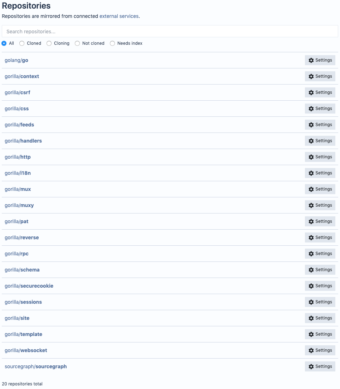
Task: Open the gorilla/context repository link
Action: click(x=22, y=76)
